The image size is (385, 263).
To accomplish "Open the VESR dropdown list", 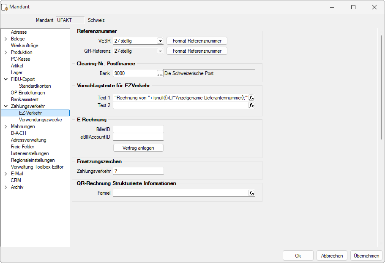I will coord(160,41).
